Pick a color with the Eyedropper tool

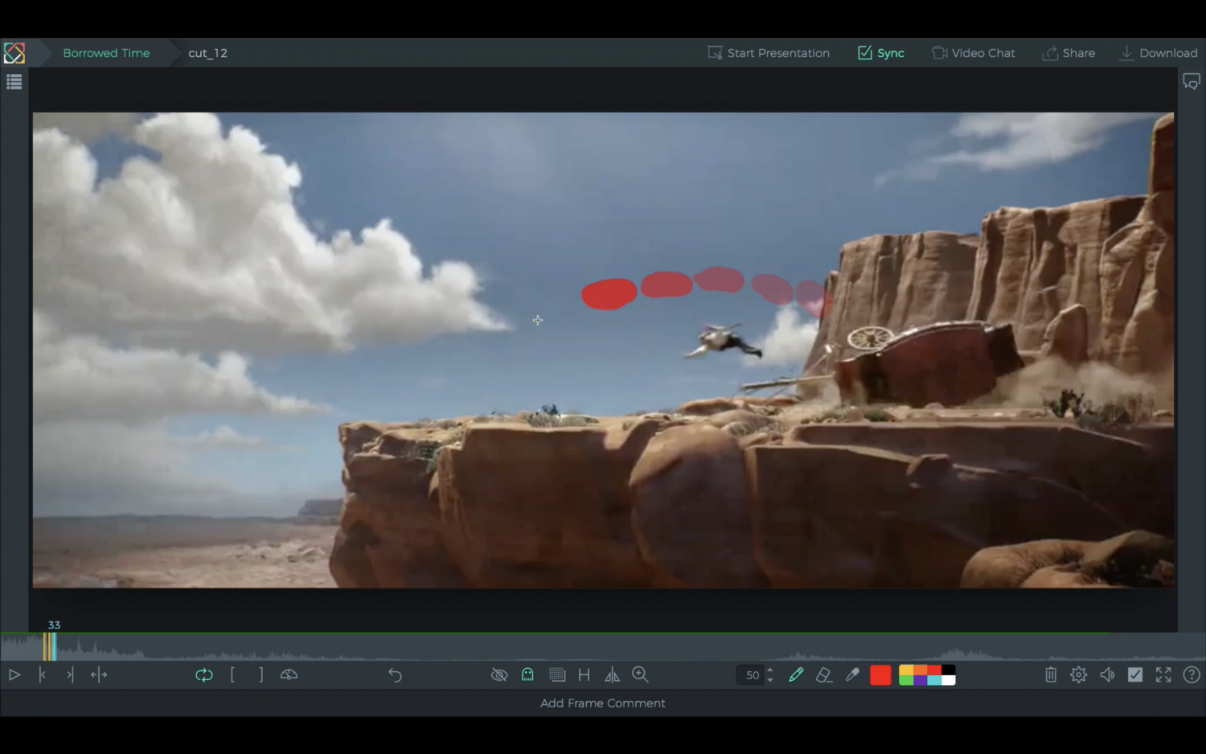click(852, 674)
